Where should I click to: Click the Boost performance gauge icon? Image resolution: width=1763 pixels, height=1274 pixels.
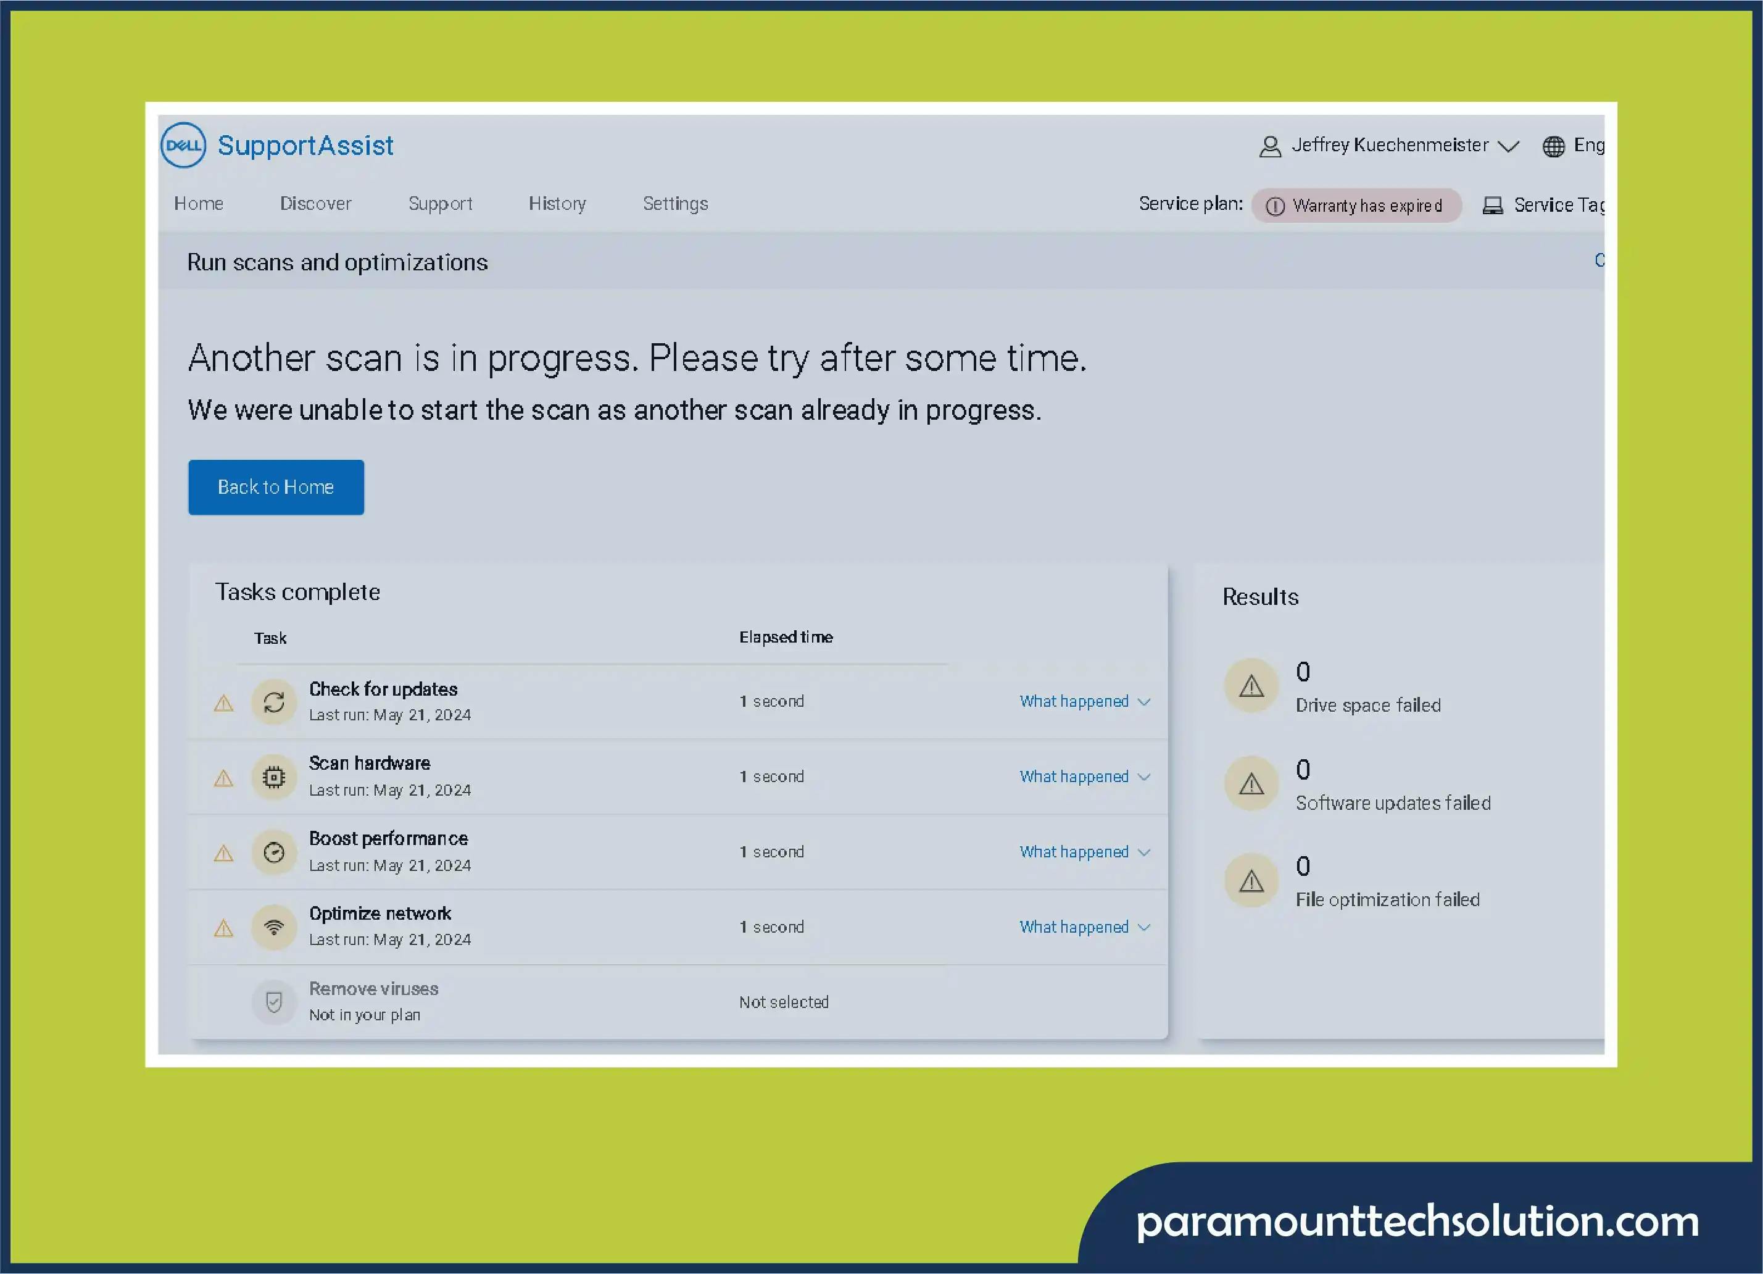pyautogui.click(x=273, y=852)
